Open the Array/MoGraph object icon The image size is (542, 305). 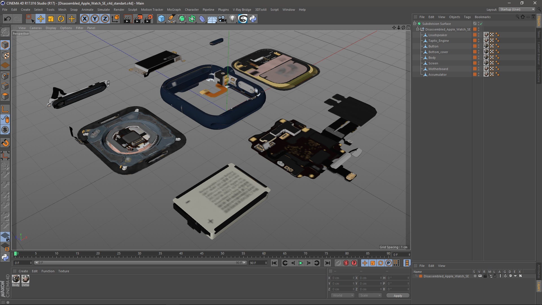coord(192,19)
